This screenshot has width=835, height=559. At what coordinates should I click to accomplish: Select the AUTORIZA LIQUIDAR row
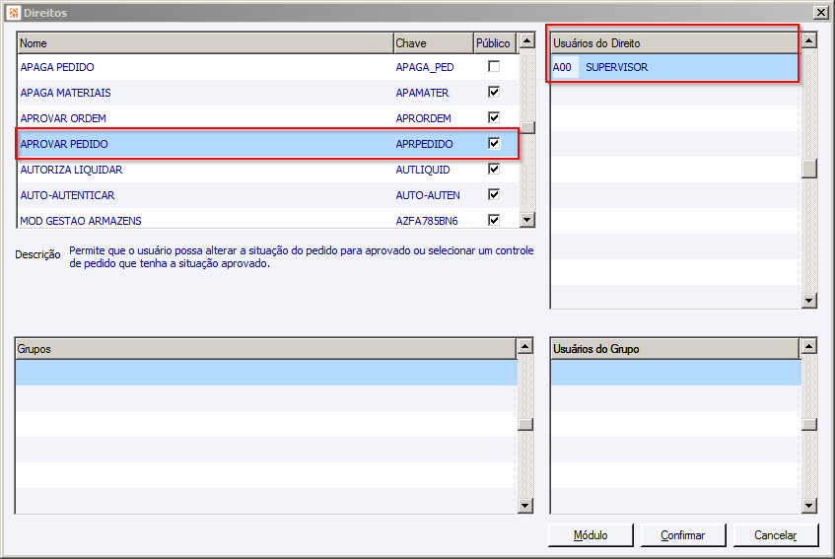coord(268,170)
